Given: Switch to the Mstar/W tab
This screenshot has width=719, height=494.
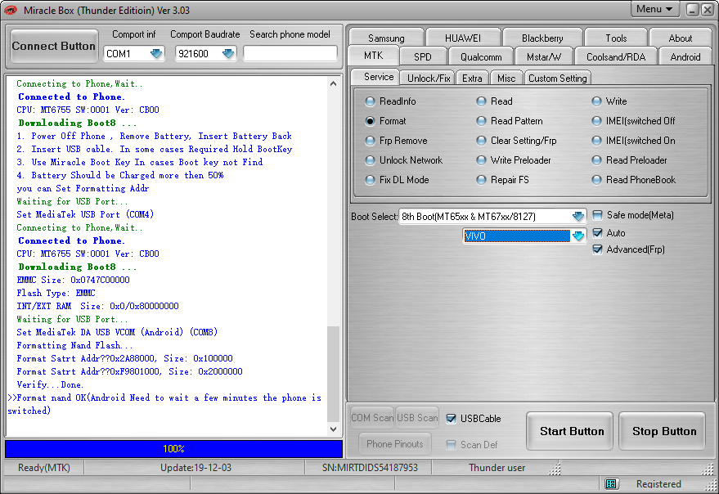Looking at the screenshot, I should 544,57.
